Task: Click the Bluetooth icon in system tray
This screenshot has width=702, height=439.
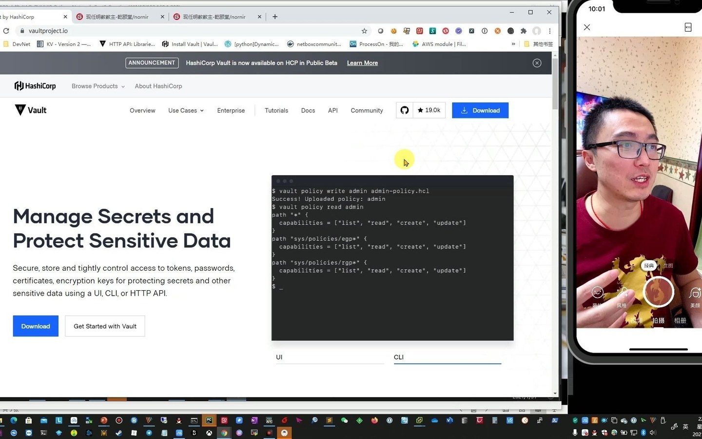Action: (643, 433)
